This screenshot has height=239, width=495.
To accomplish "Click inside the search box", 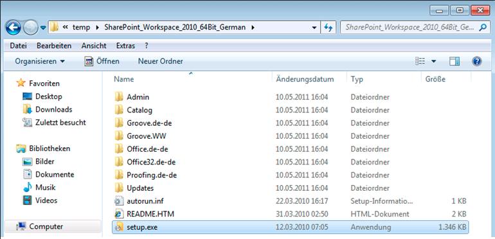I will point(410,28).
